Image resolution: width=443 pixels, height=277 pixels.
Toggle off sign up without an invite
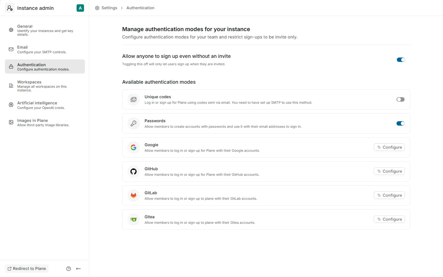[x=401, y=60]
